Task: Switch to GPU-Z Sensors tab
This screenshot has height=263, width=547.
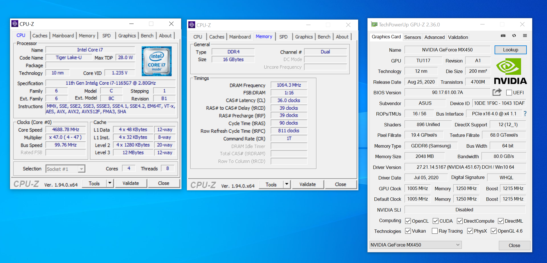Action: (413, 37)
